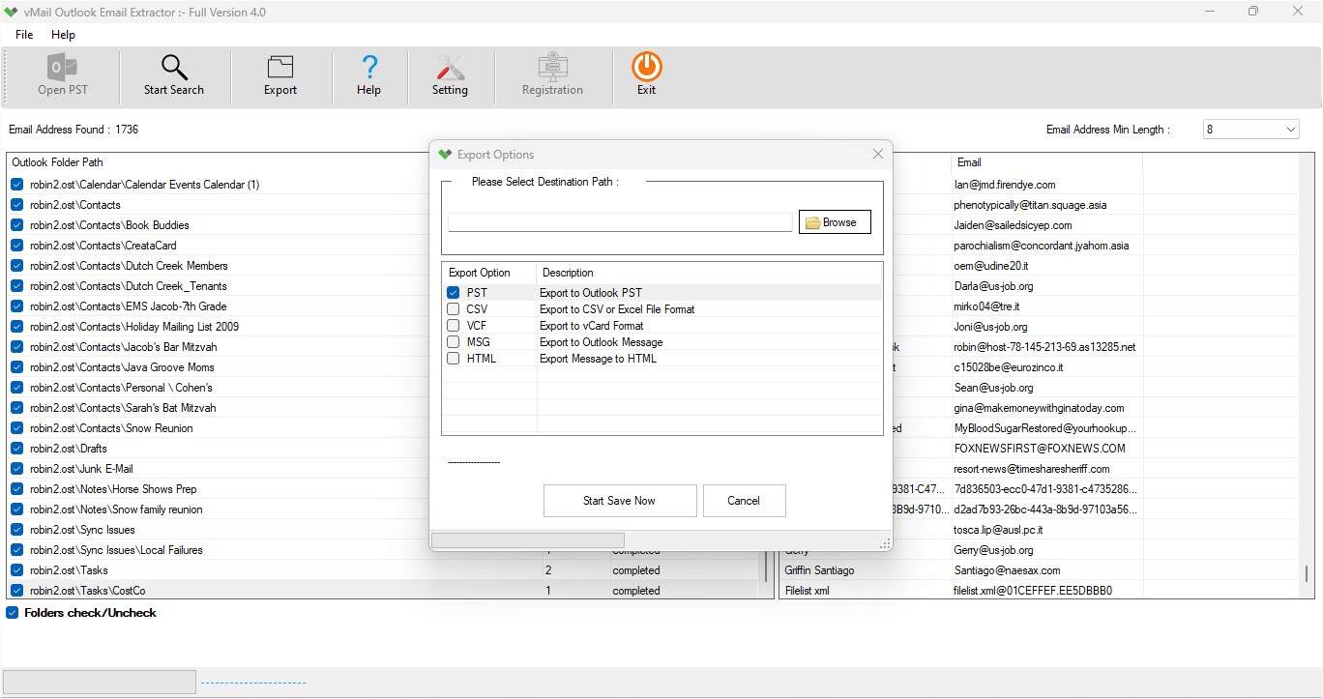The width and height of the screenshot is (1323, 699).
Task: Check the MSG export option
Action: (x=454, y=342)
